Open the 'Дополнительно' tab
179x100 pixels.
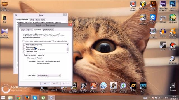click(48, 30)
